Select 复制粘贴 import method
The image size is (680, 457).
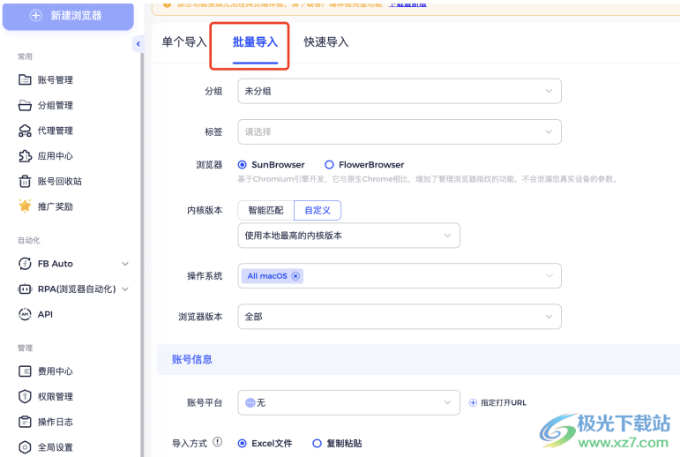(x=317, y=443)
